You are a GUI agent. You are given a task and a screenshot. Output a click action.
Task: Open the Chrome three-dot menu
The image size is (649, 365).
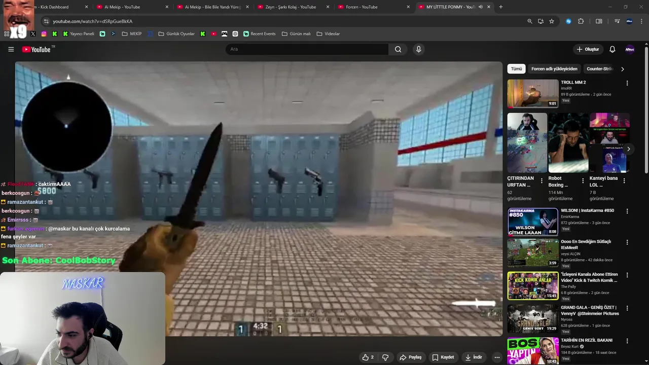pyautogui.click(x=642, y=21)
